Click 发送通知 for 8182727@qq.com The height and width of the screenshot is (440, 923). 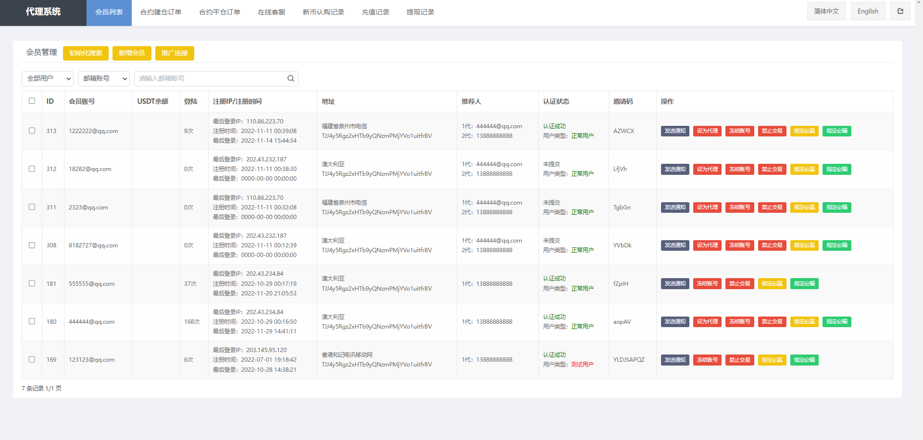pos(675,245)
